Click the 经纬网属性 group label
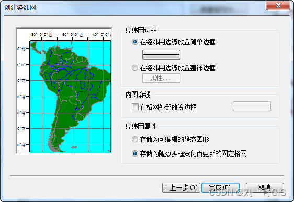Screen dimensions: 294x202 [141, 126]
